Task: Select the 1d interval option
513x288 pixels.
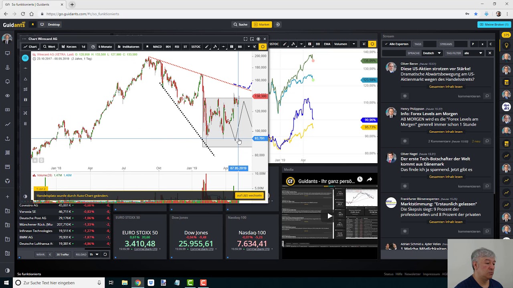Action: (x=83, y=47)
